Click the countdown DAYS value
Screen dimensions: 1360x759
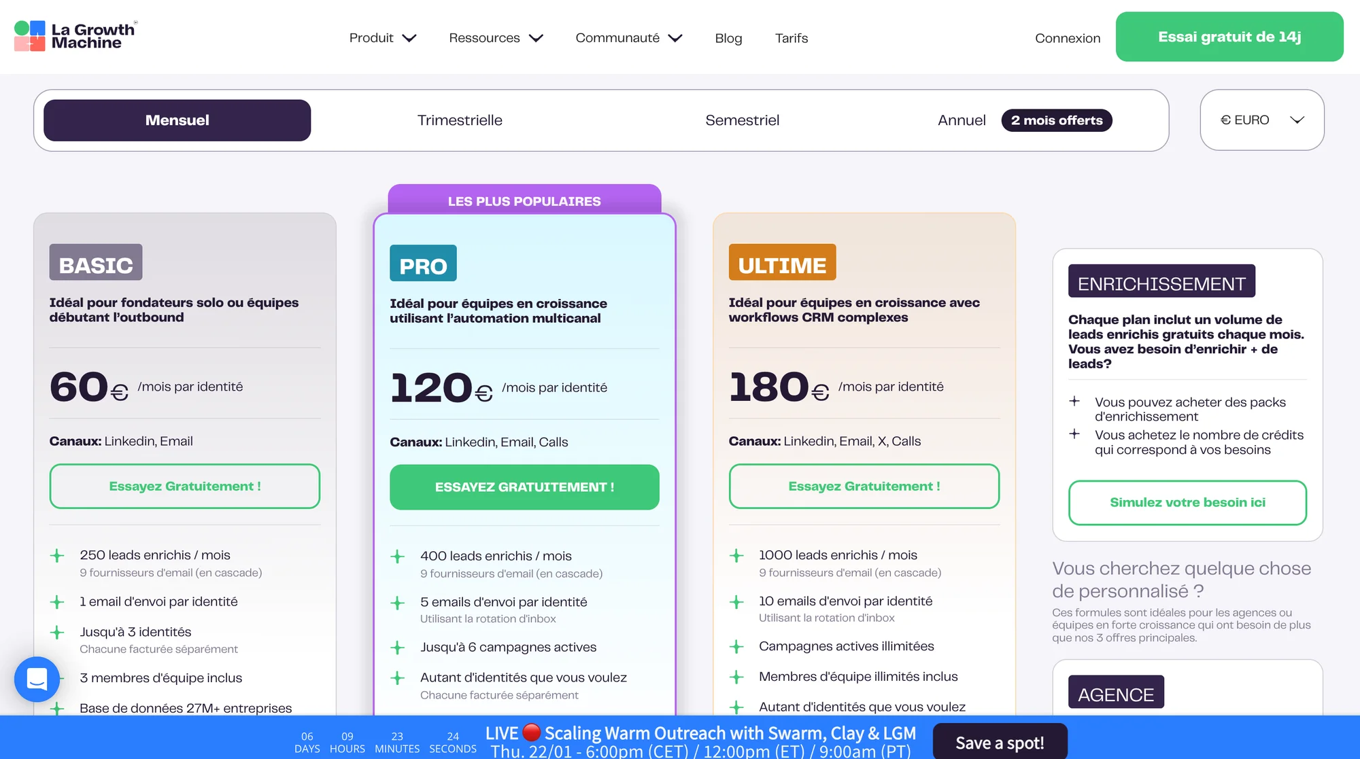(x=307, y=737)
